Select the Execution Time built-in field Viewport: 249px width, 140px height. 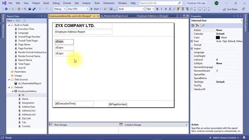[26, 29]
